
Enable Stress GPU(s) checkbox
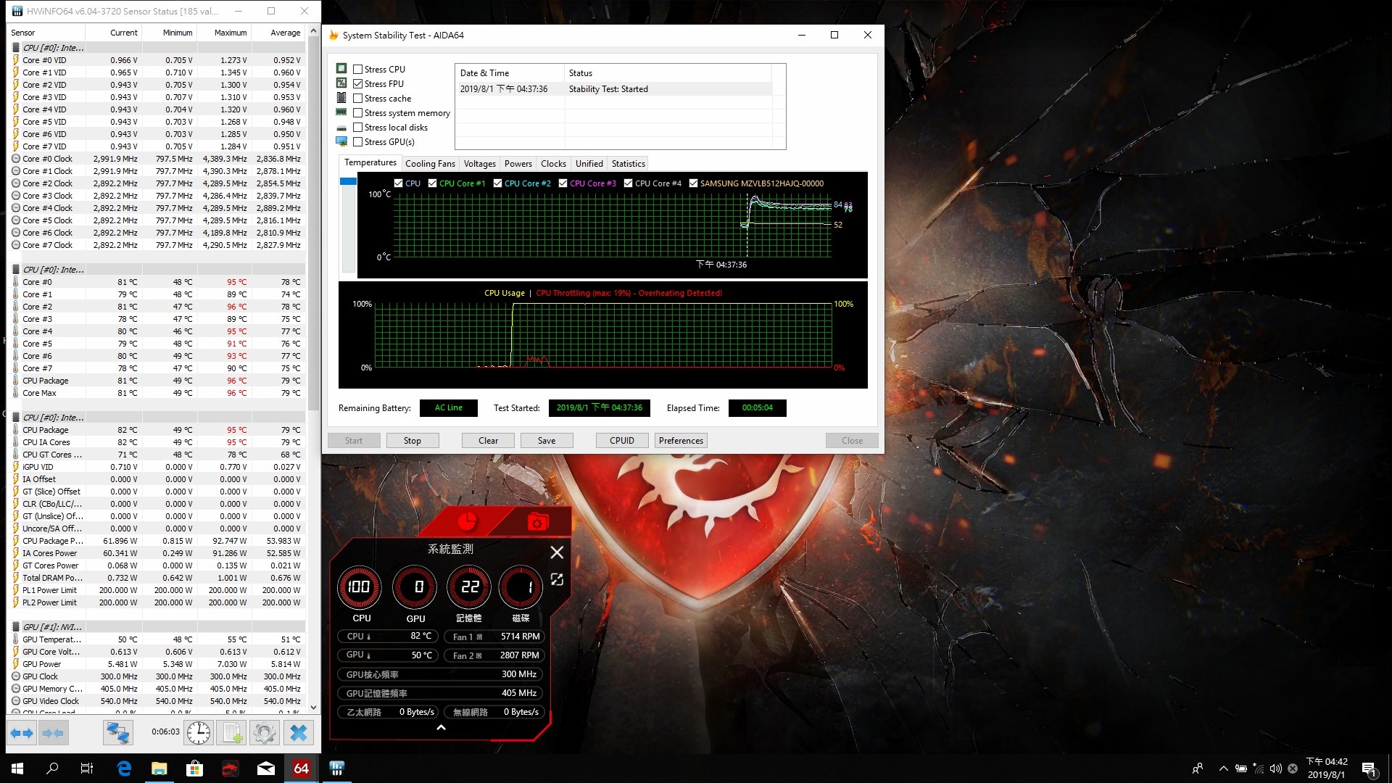coord(358,142)
